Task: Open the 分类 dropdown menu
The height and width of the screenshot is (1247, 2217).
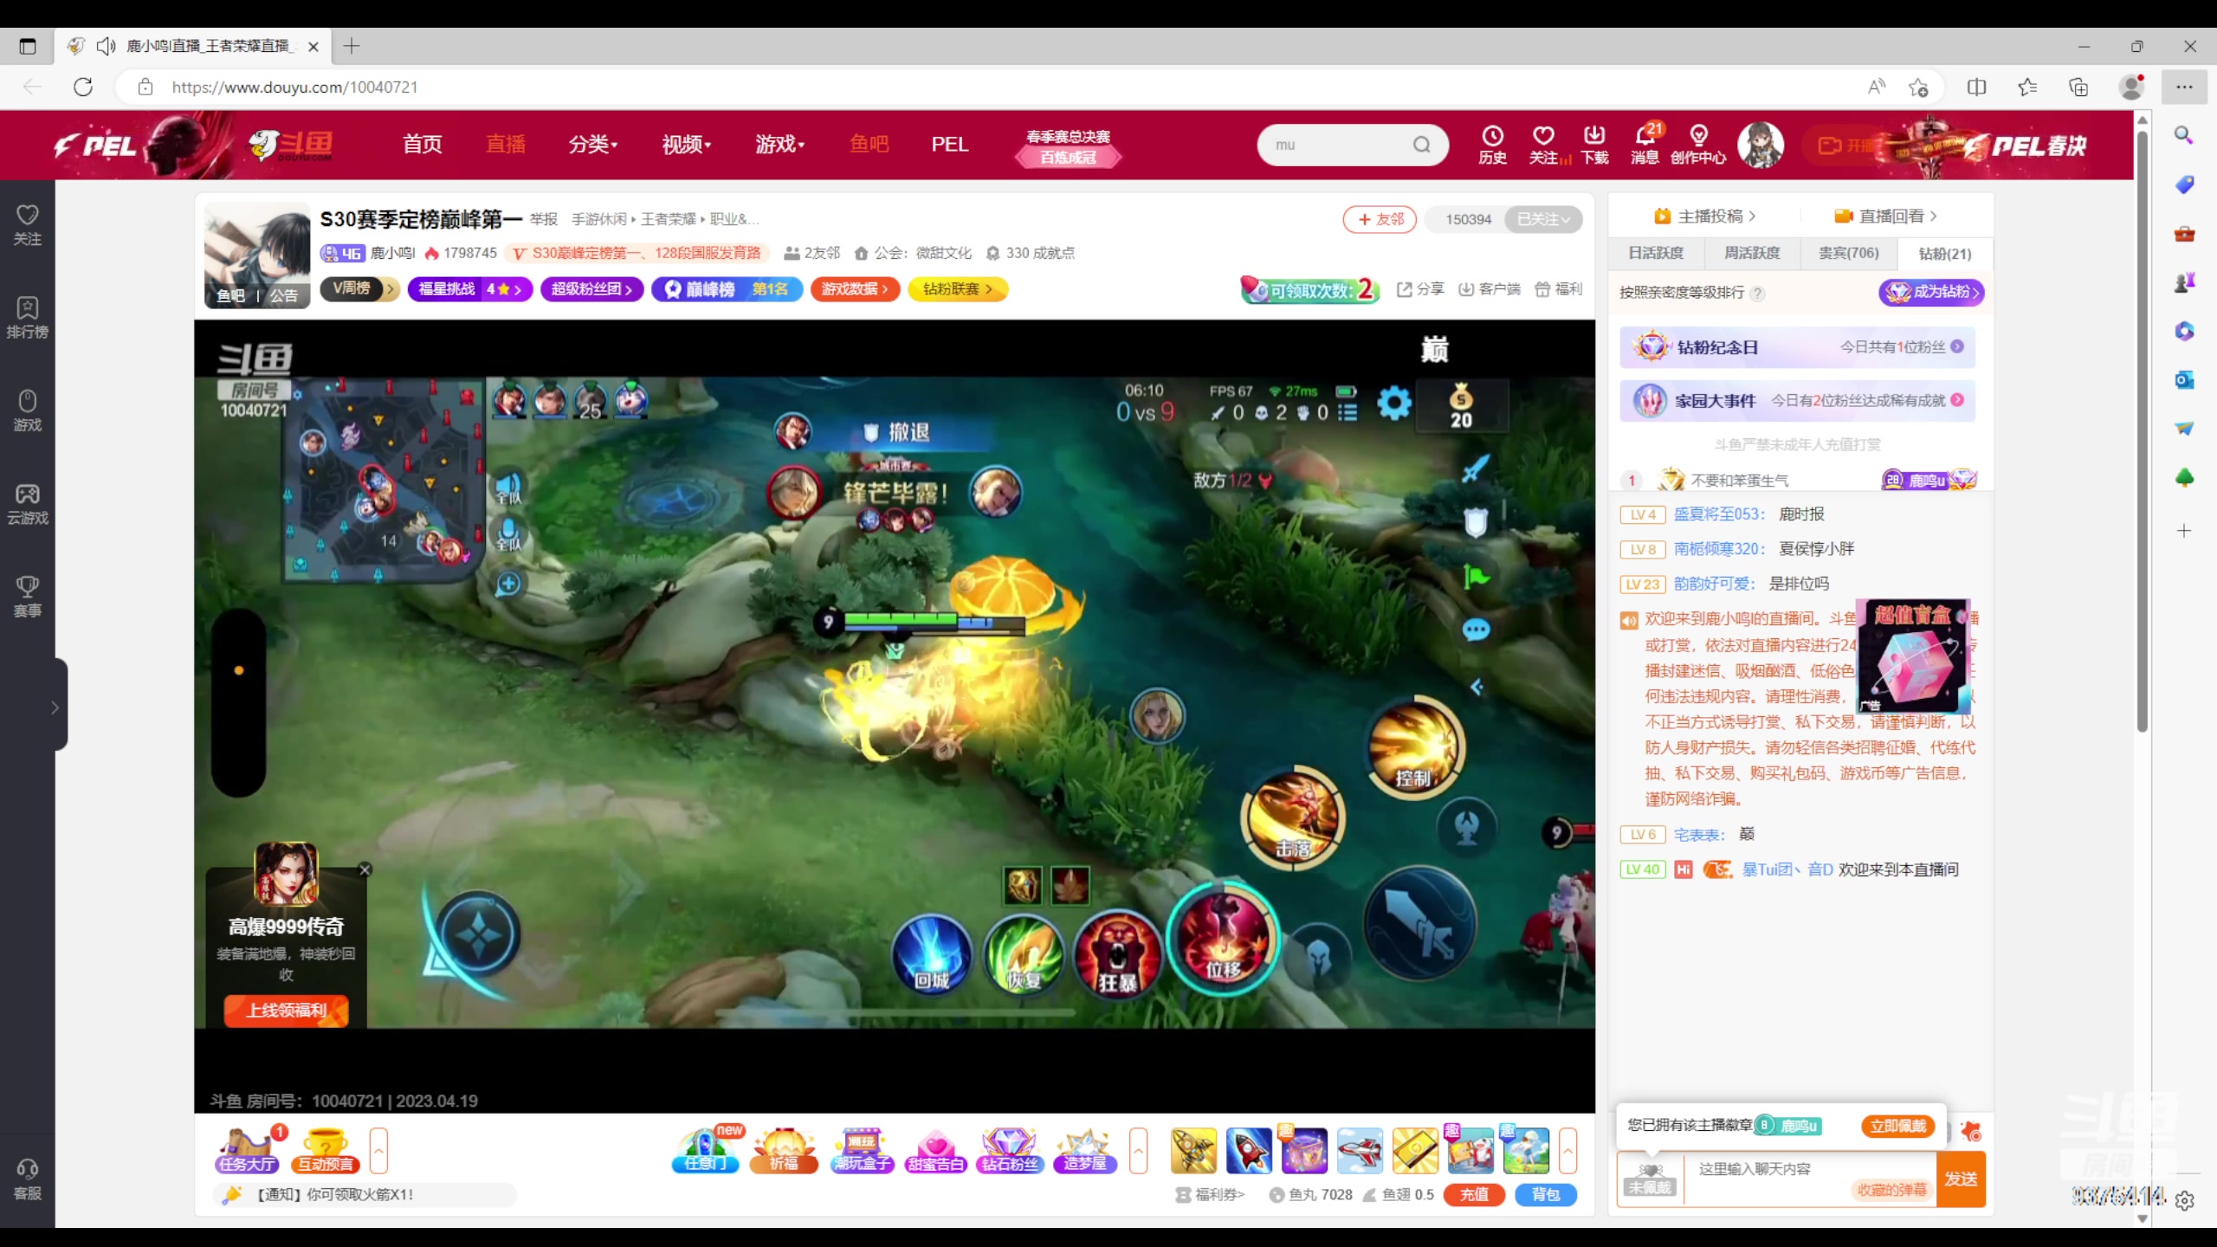Action: (x=592, y=144)
